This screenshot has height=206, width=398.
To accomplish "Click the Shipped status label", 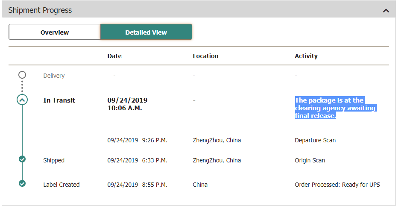I will point(54,160).
